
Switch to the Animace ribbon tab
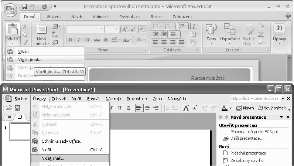pos(100,17)
